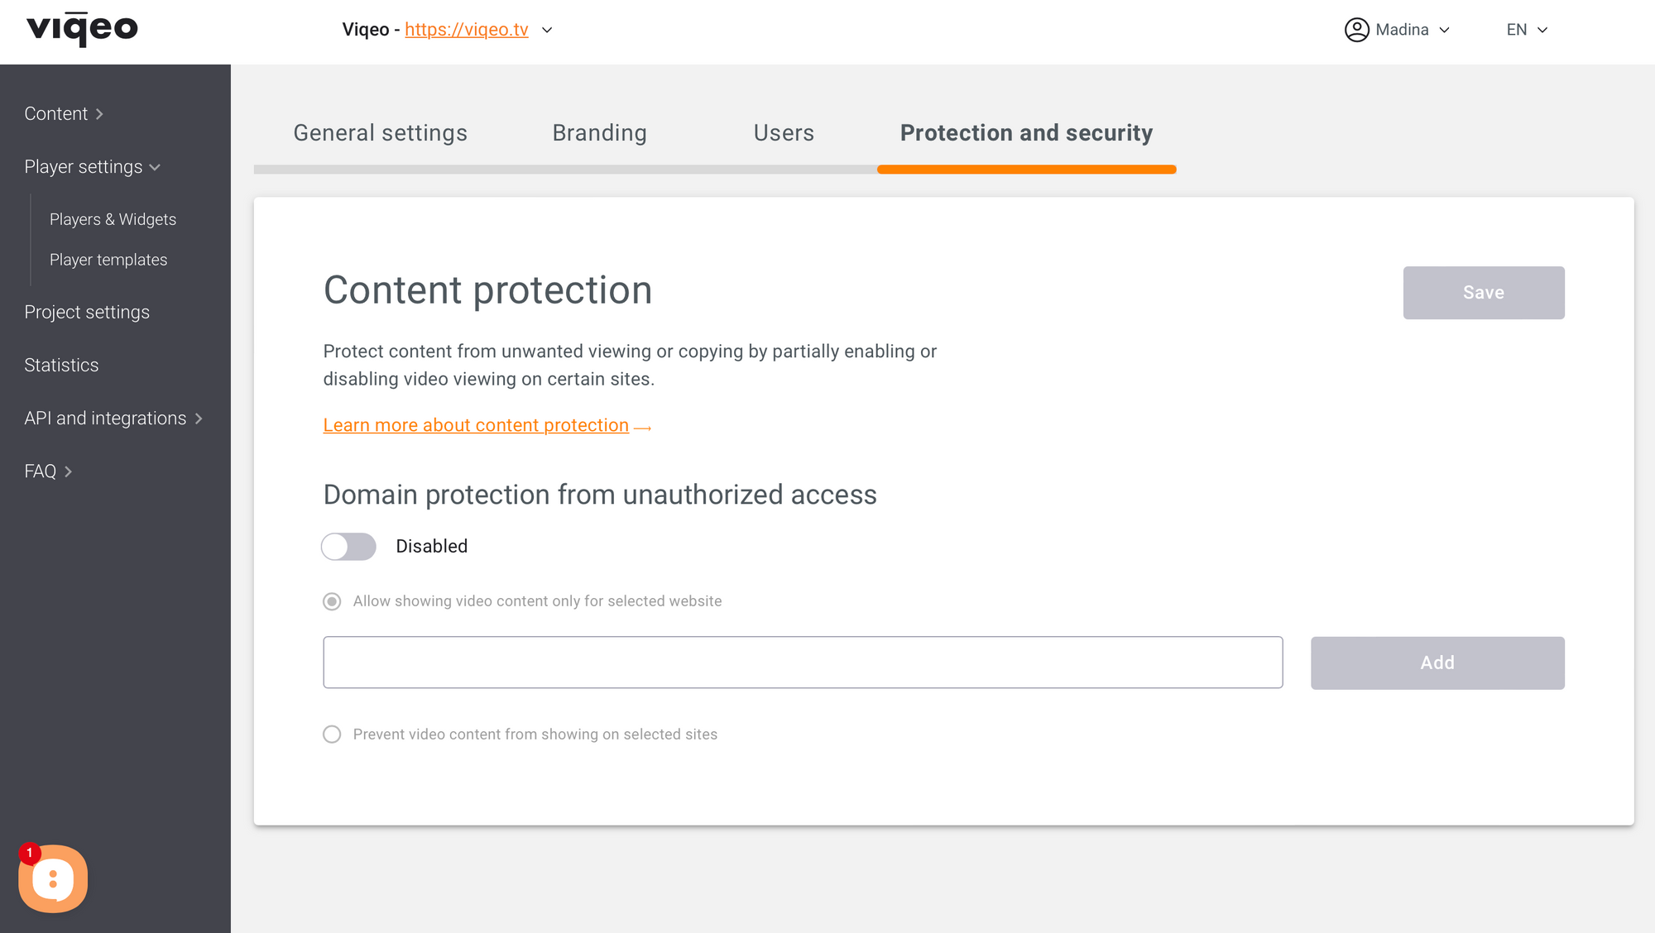1655x933 pixels.
Task: Switch to Branding tab
Action: pyautogui.click(x=599, y=132)
